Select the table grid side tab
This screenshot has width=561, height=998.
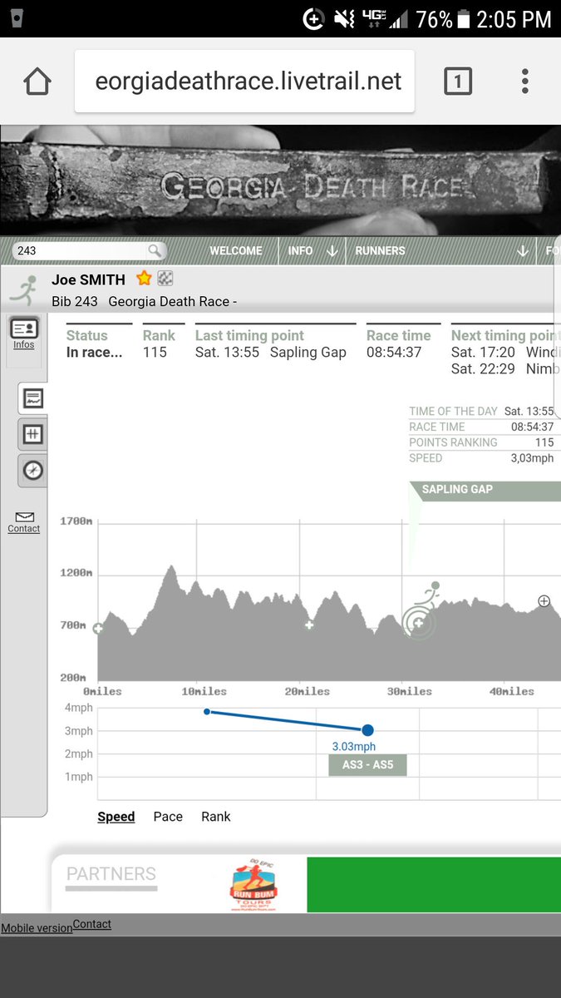click(x=32, y=434)
